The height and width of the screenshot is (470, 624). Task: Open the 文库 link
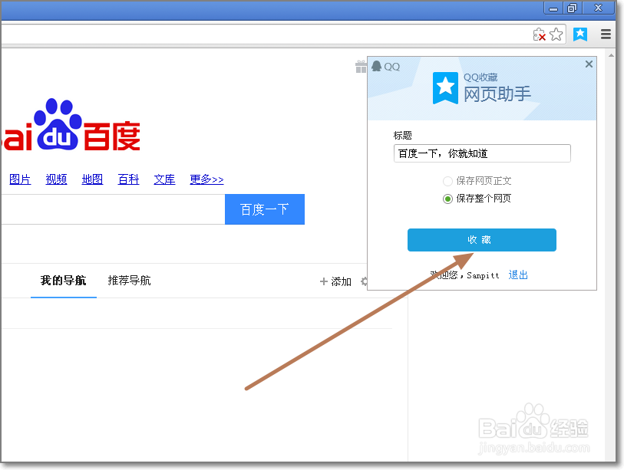(x=164, y=179)
